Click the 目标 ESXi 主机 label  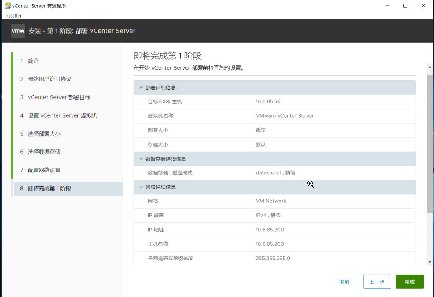tap(165, 101)
